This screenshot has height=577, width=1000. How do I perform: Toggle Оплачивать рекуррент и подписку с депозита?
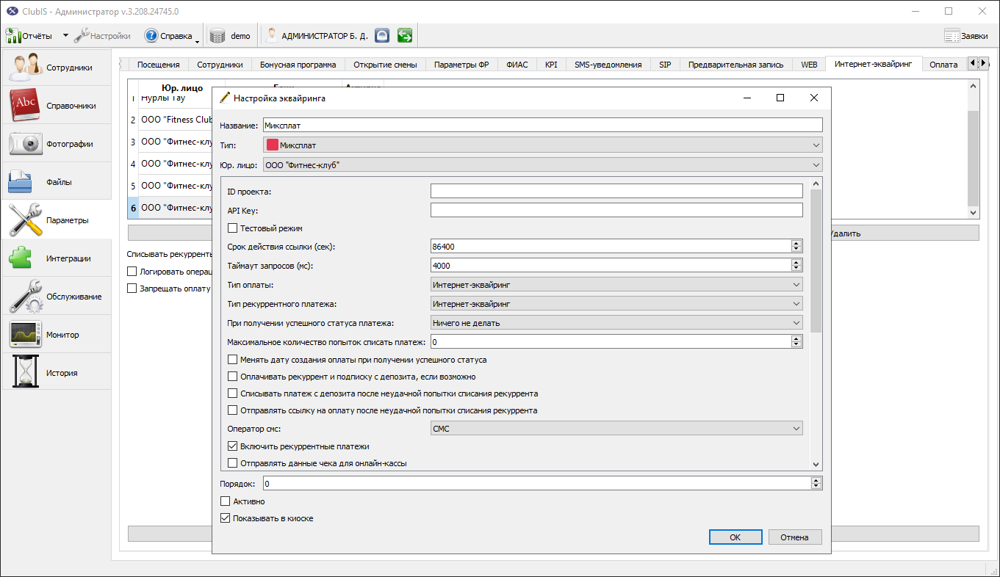pos(233,377)
